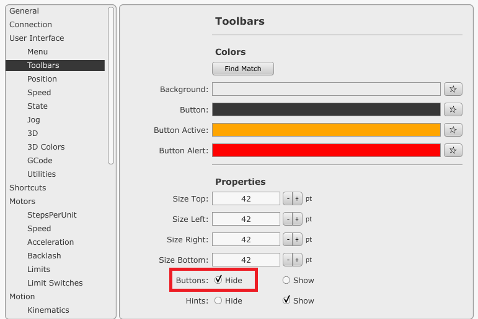
Task: Open the User Interface category
Action: 37,38
